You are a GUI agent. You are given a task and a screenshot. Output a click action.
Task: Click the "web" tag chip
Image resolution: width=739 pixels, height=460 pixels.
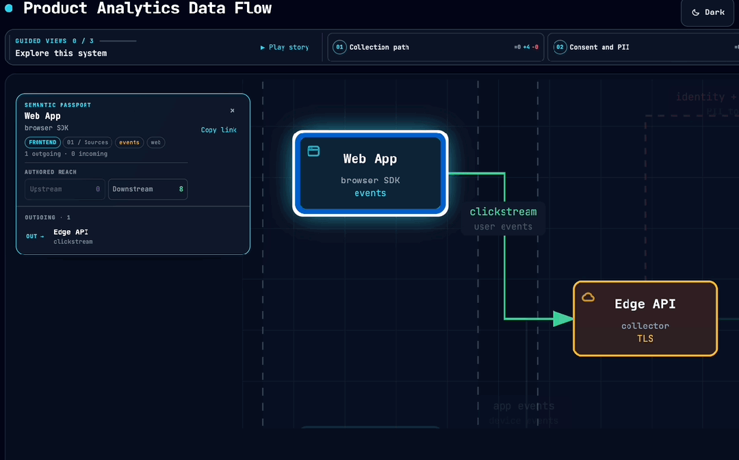(155, 142)
